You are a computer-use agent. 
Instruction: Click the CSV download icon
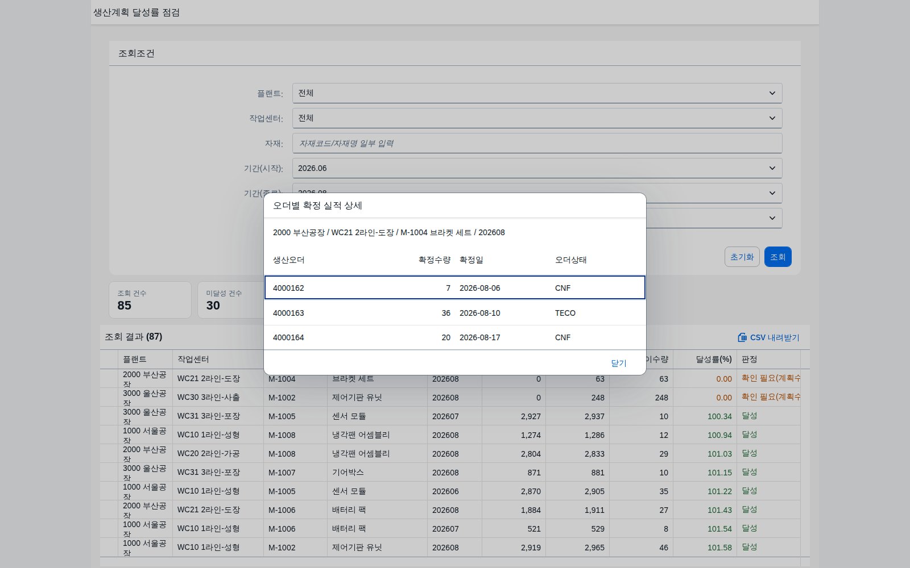(x=742, y=337)
